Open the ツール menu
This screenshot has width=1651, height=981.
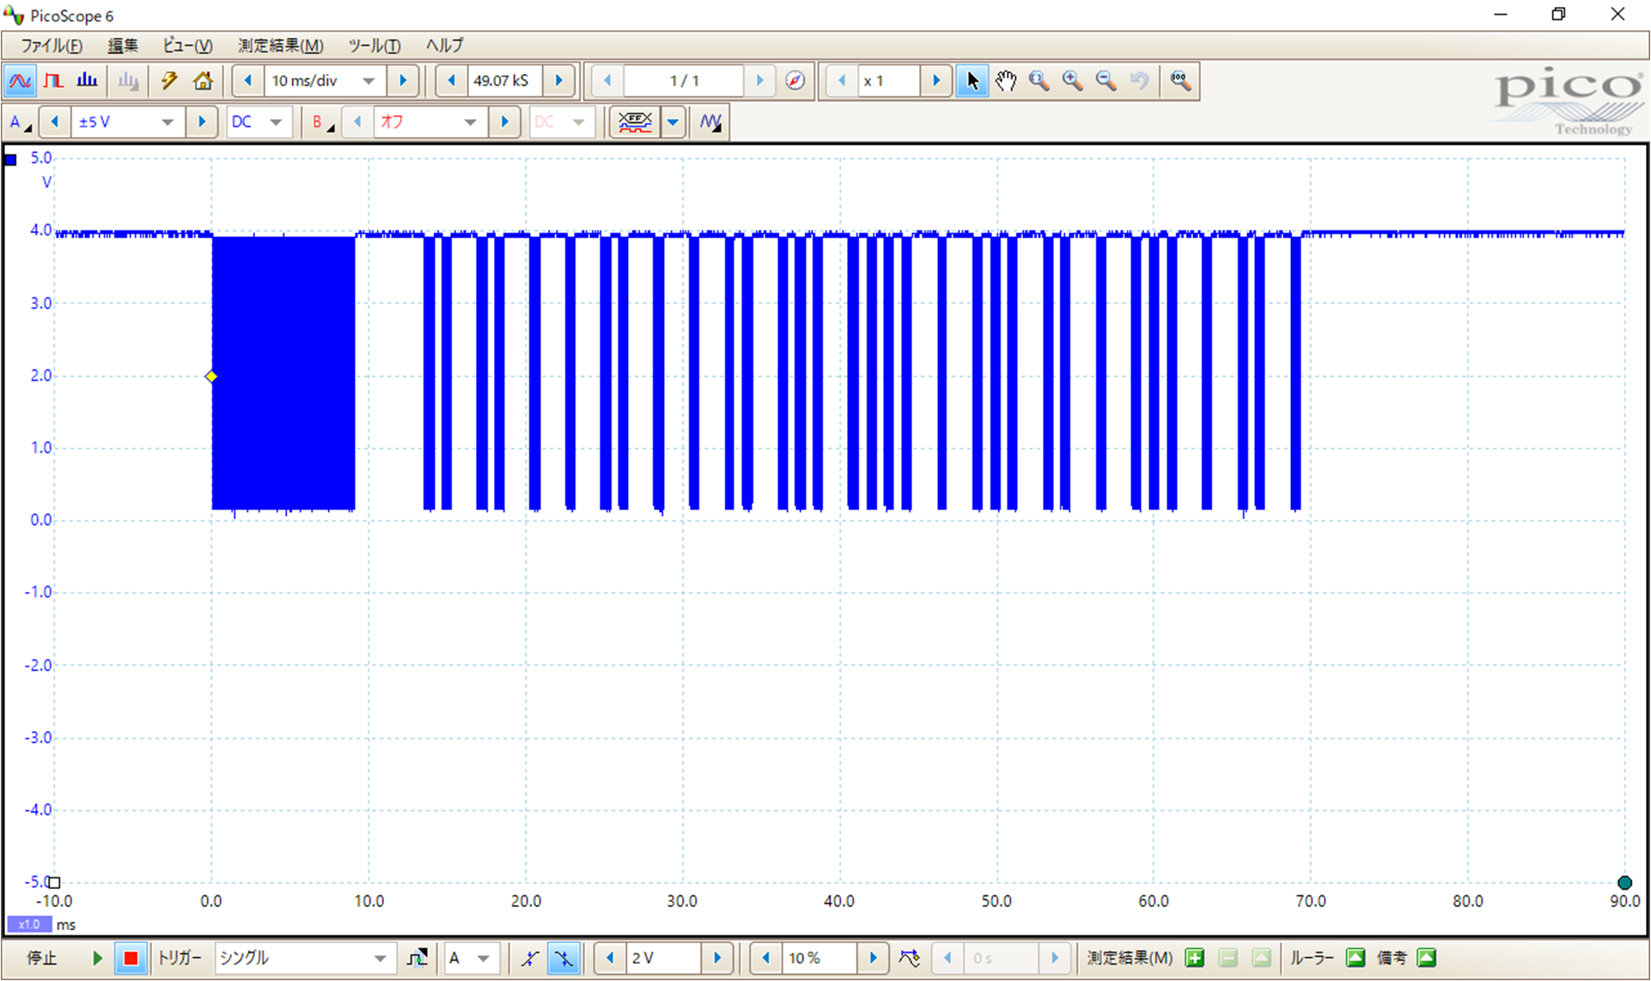click(x=374, y=46)
